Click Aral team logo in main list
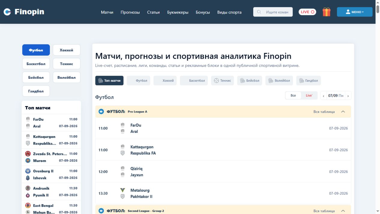The width and height of the screenshot is (380, 214). click(x=123, y=131)
